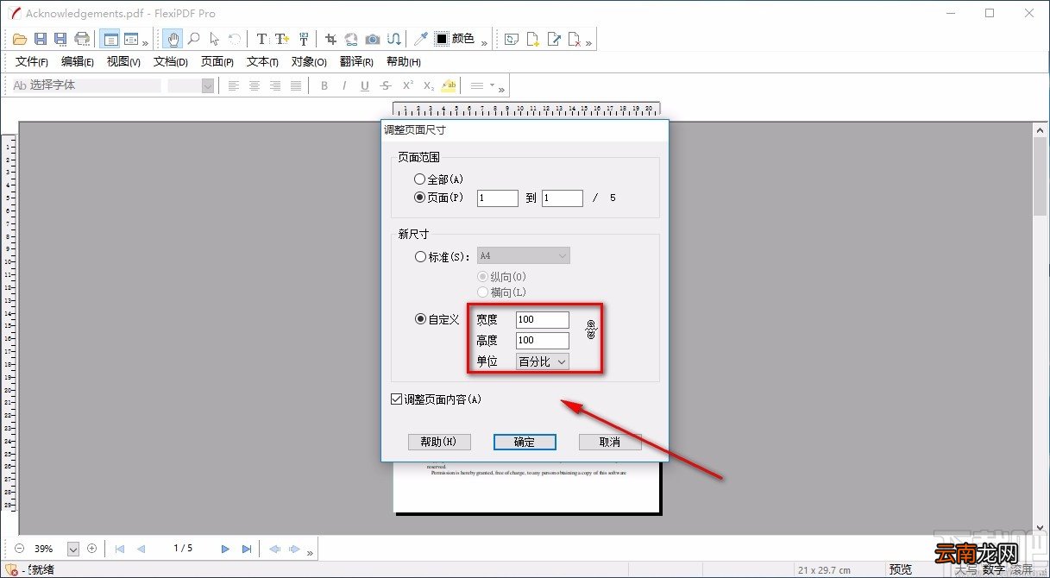Click the zoom in plus icon

[92, 548]
